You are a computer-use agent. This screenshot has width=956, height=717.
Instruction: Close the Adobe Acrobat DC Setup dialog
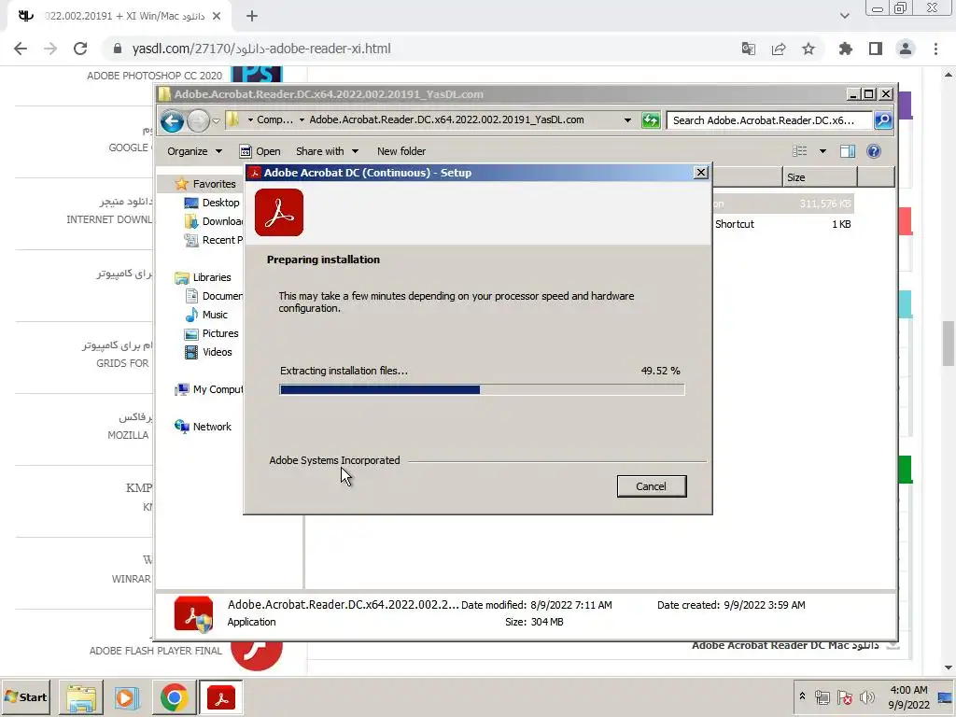(x=701, y=173)
